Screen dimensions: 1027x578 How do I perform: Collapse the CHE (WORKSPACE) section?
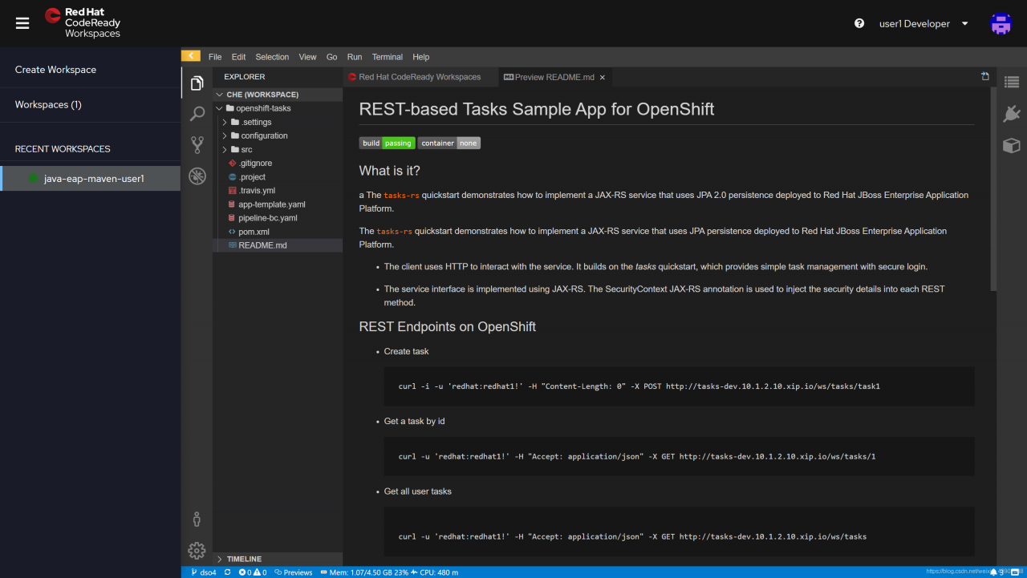pyautogui.click(x=278, y=95)
